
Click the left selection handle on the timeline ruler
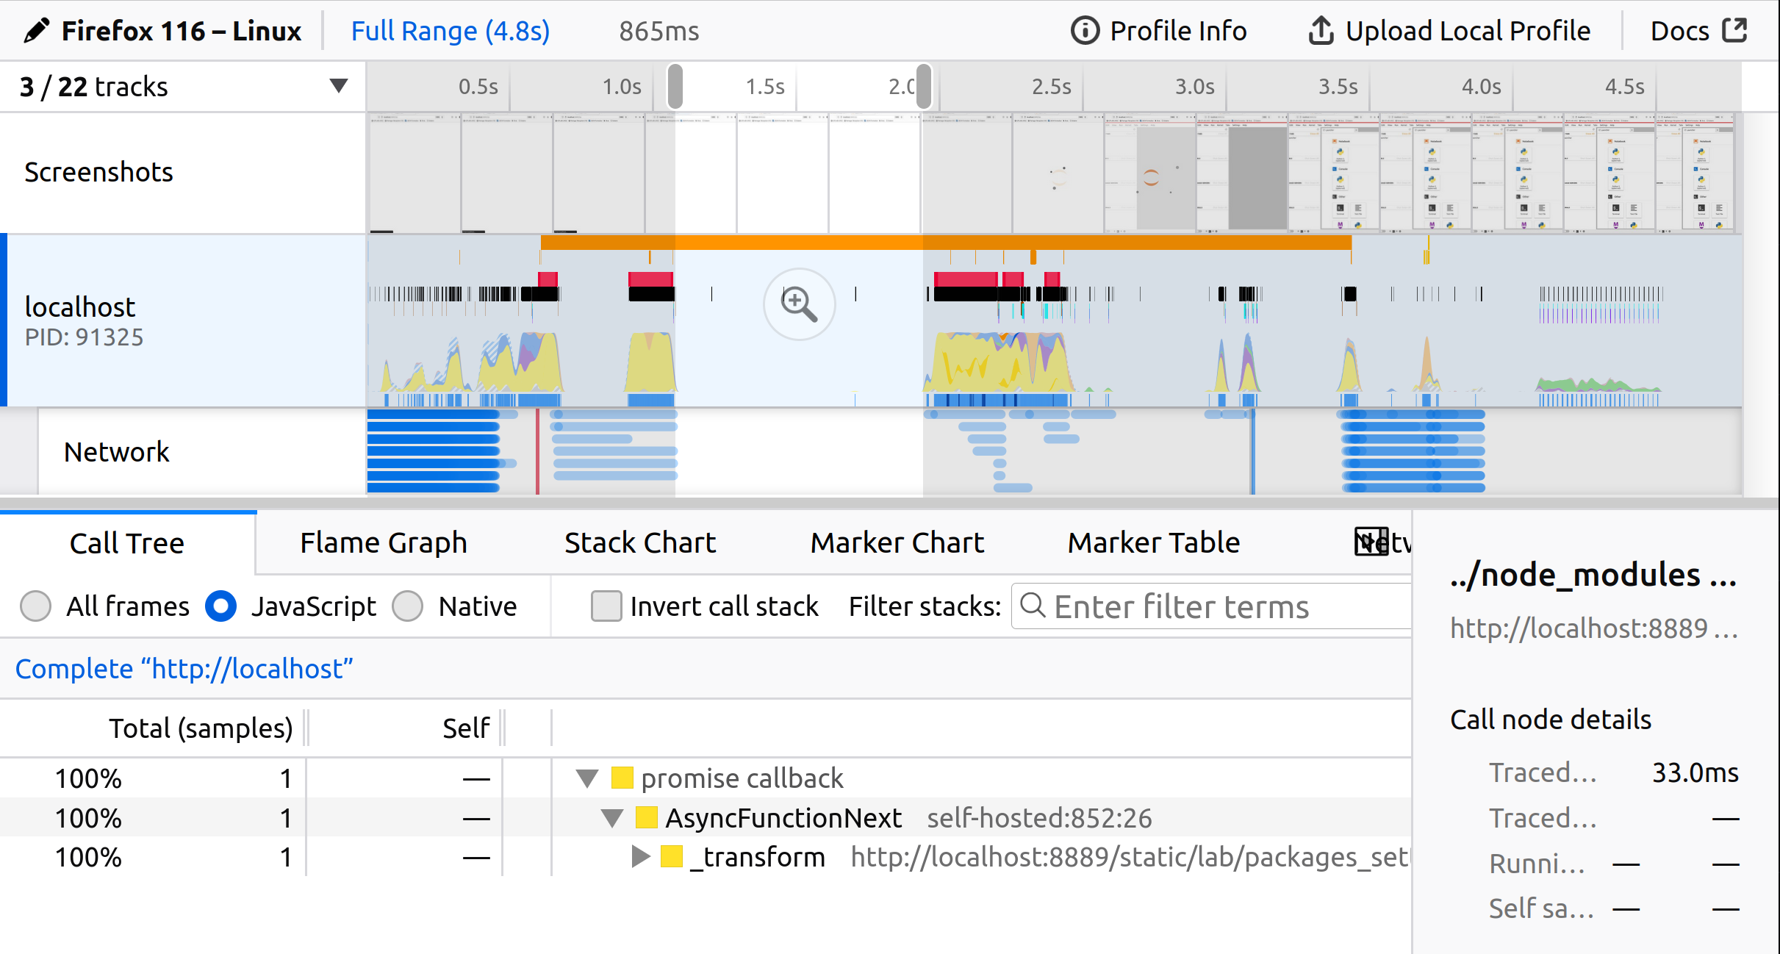point(674,86)
